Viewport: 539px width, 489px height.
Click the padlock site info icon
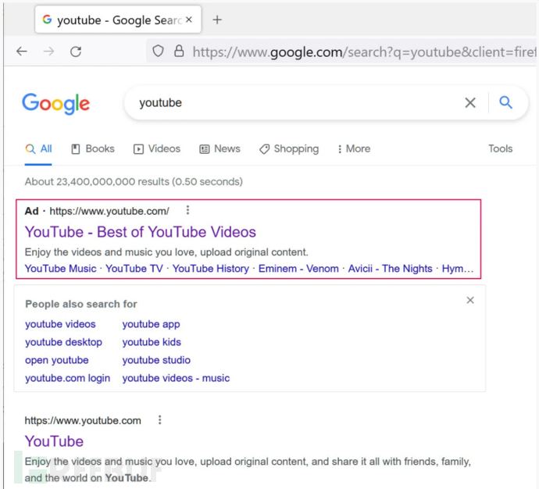[179, 52]
